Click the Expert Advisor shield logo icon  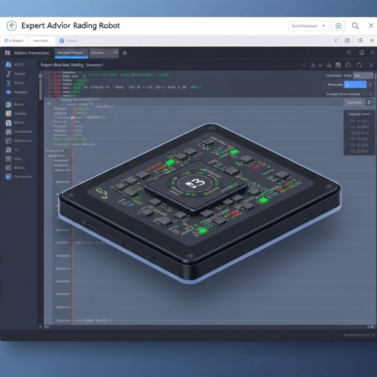tap(11, 26)
